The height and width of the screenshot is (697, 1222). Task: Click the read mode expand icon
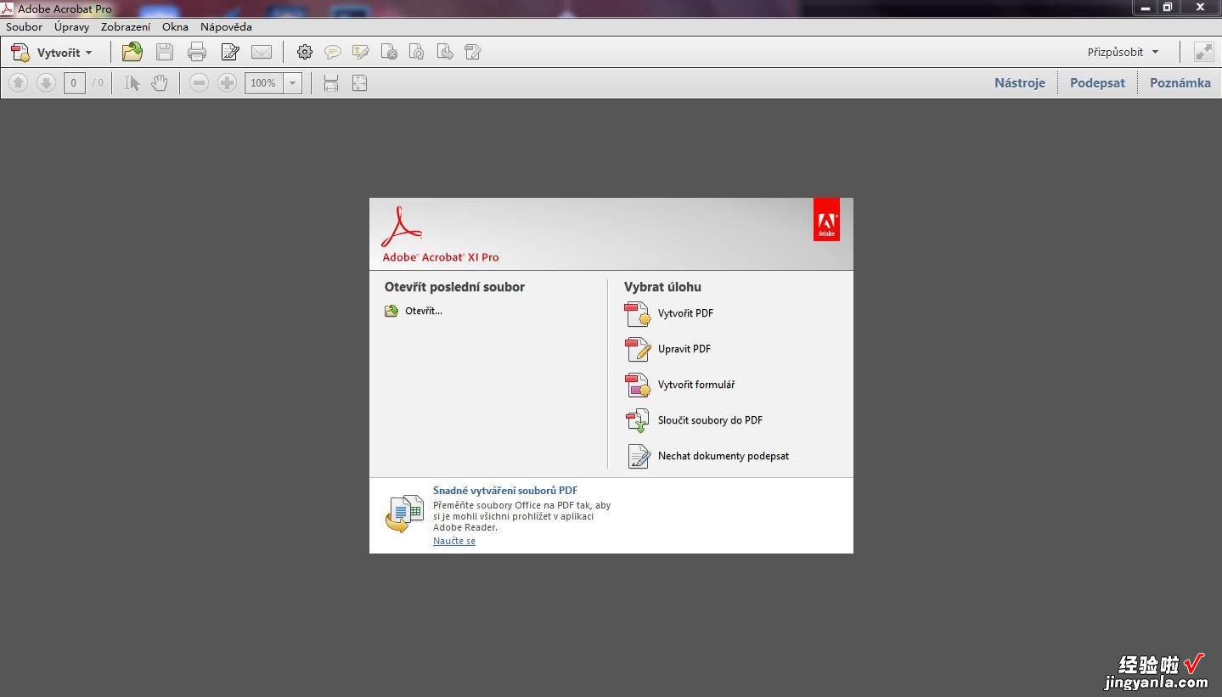(x=1203, y=52)
